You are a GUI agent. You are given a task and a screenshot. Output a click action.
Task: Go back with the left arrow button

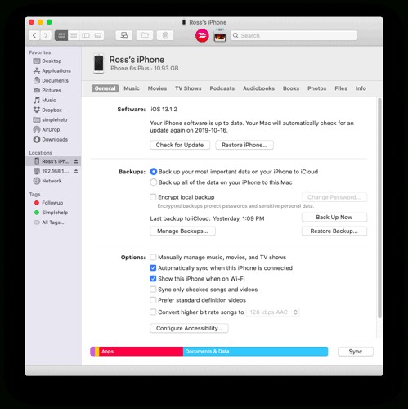point(34,35)
